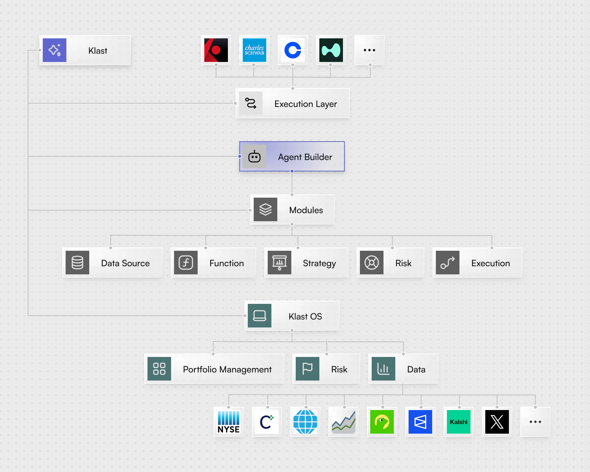
Task: Click the Klast sparkle logo icon
Action: (x=55, y=50)
